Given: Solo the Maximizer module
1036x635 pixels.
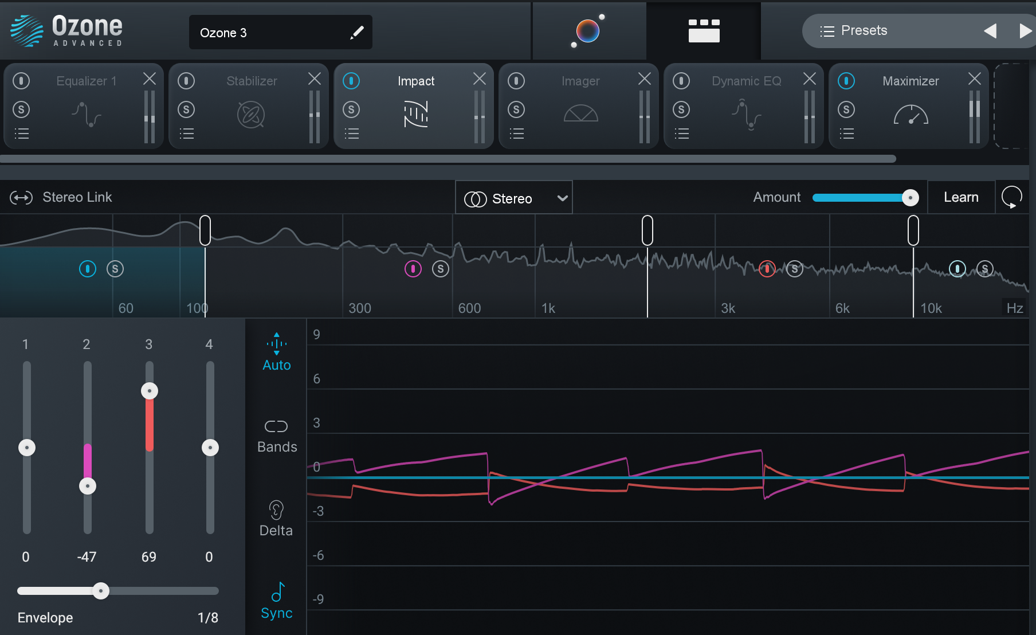Looking at the screenshot, I should coord(846,109).
